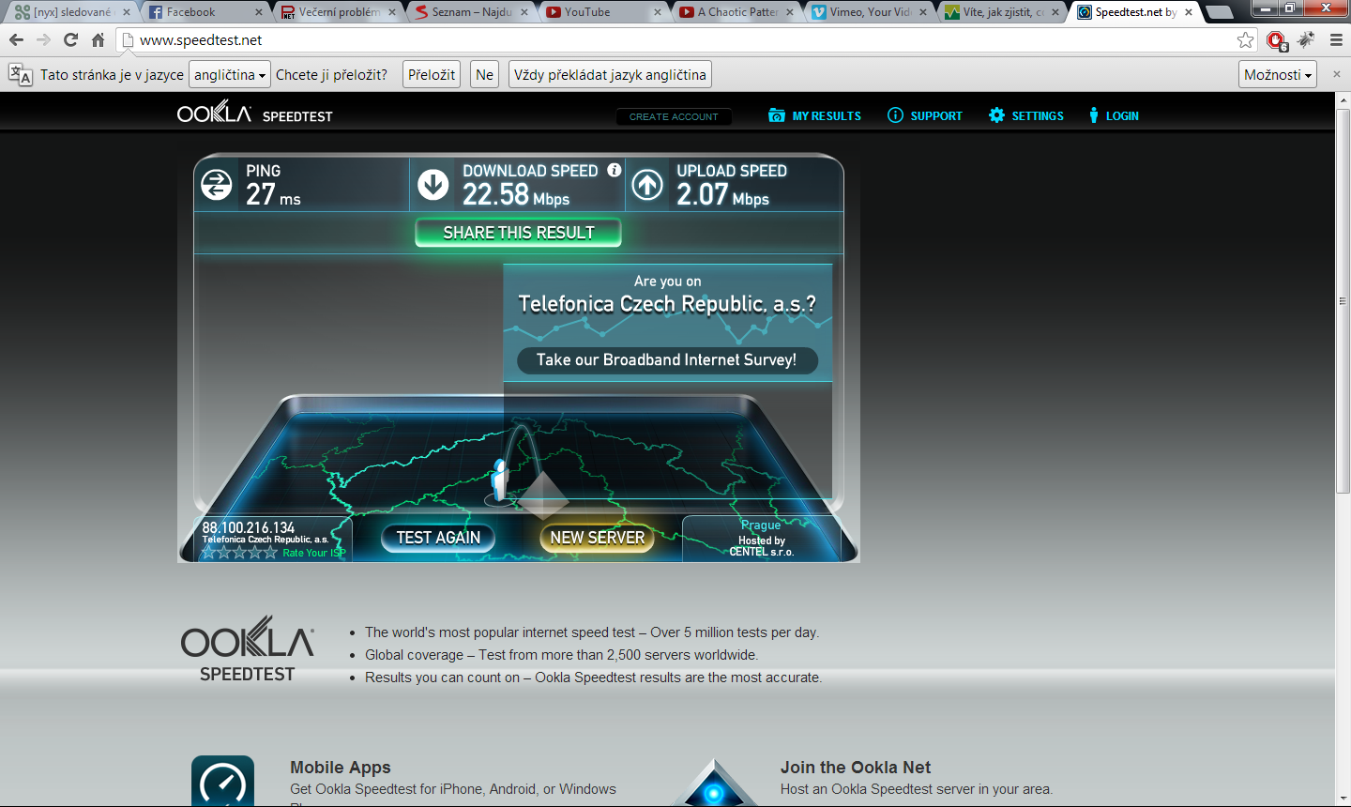
Task: Click the Telefonica Czech Republic, a.s.? prompt
Action: click(x=667, y=304)
